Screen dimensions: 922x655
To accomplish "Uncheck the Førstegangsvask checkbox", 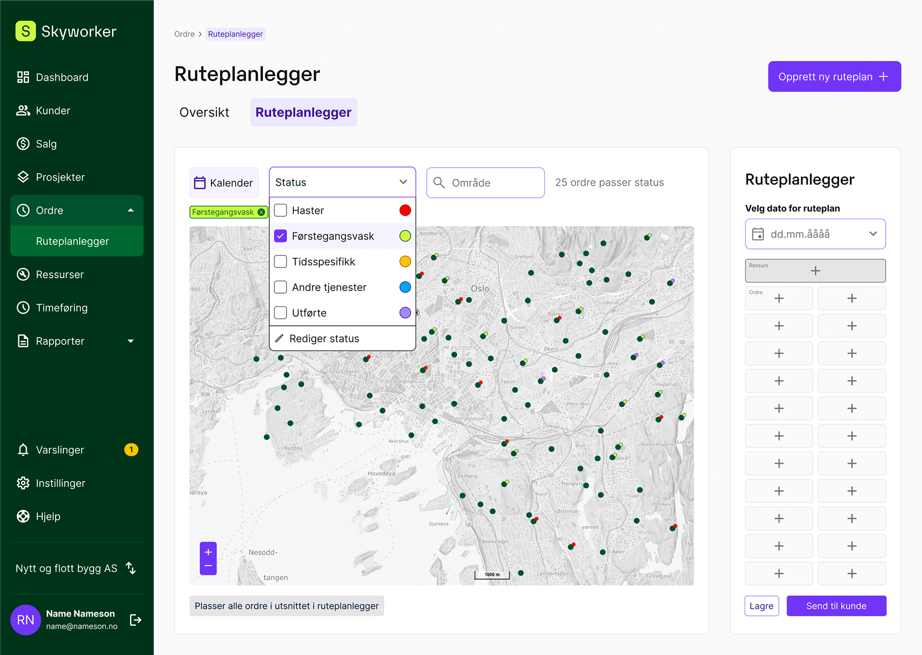I will click(280, 236).
